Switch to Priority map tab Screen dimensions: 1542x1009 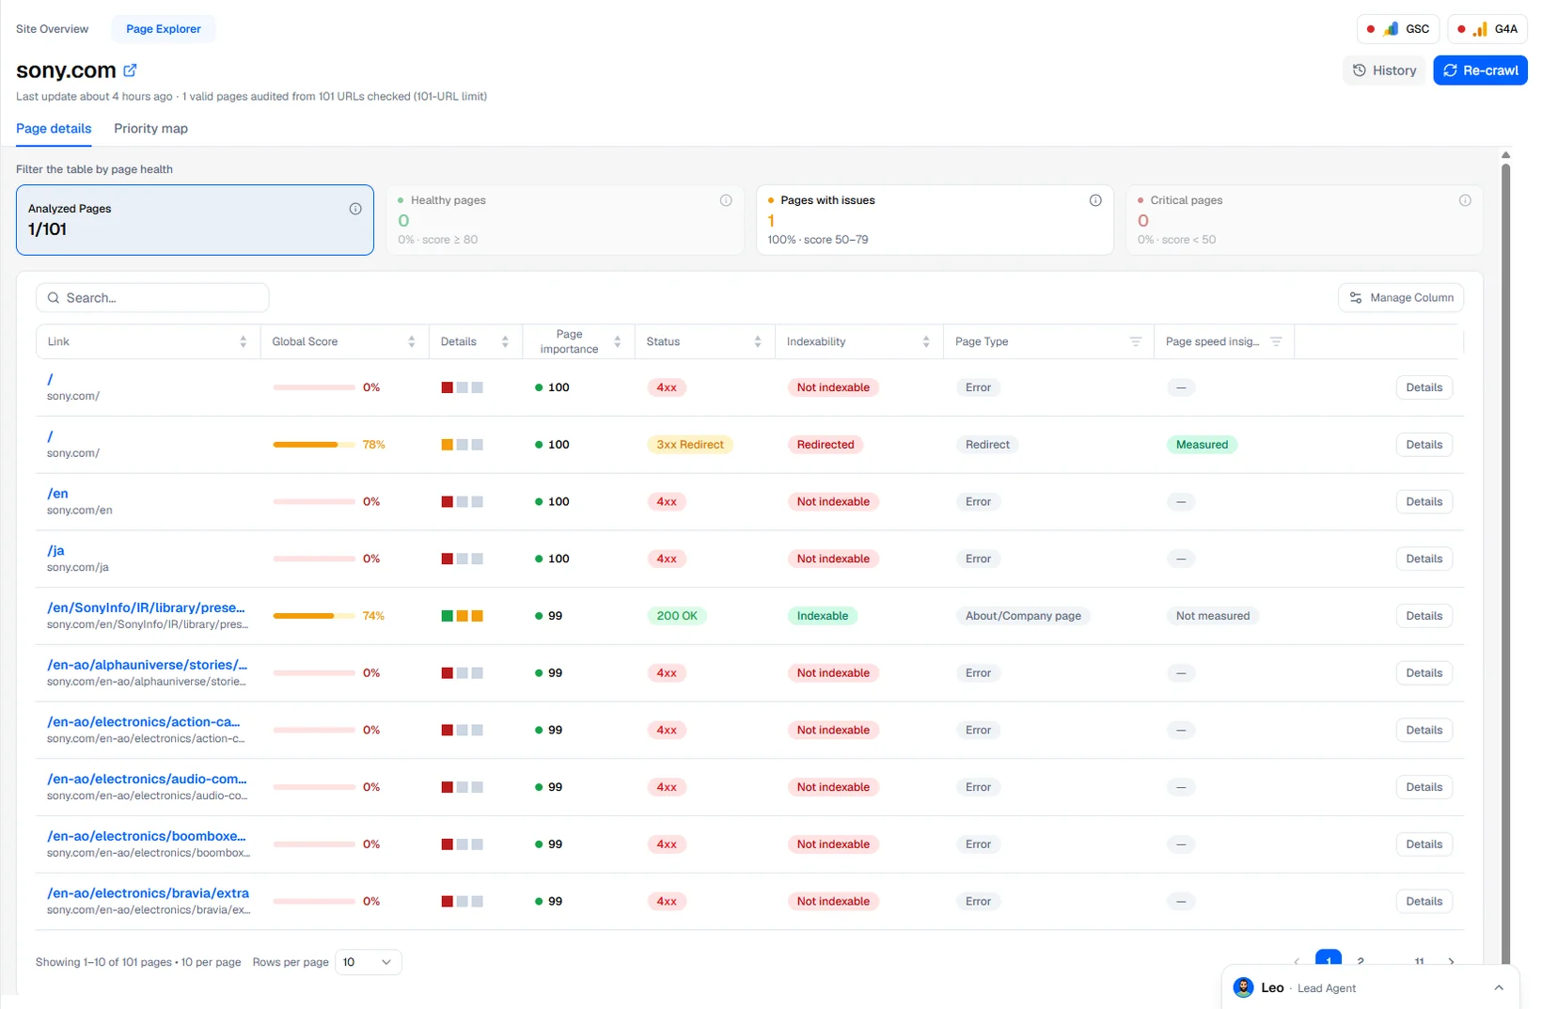coord(150,129)
